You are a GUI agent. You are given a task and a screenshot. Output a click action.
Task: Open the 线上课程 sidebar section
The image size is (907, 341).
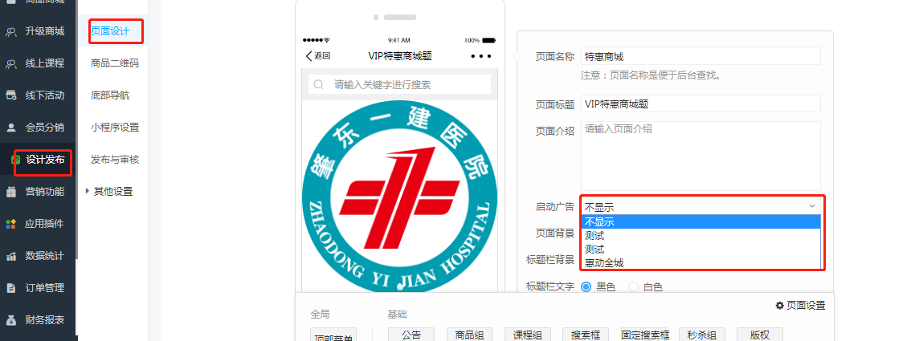(x=38, y=63)
